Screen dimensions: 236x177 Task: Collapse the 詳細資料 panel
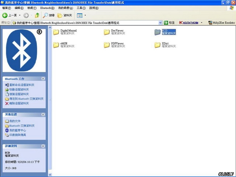(43, 146)
